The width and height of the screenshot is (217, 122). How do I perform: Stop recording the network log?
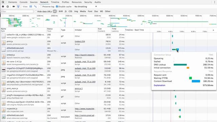[3, 6]
